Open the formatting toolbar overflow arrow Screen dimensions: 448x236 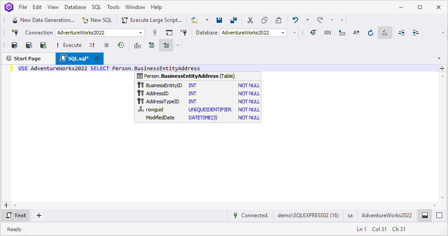pyautogui.click(x=443, y=33)
